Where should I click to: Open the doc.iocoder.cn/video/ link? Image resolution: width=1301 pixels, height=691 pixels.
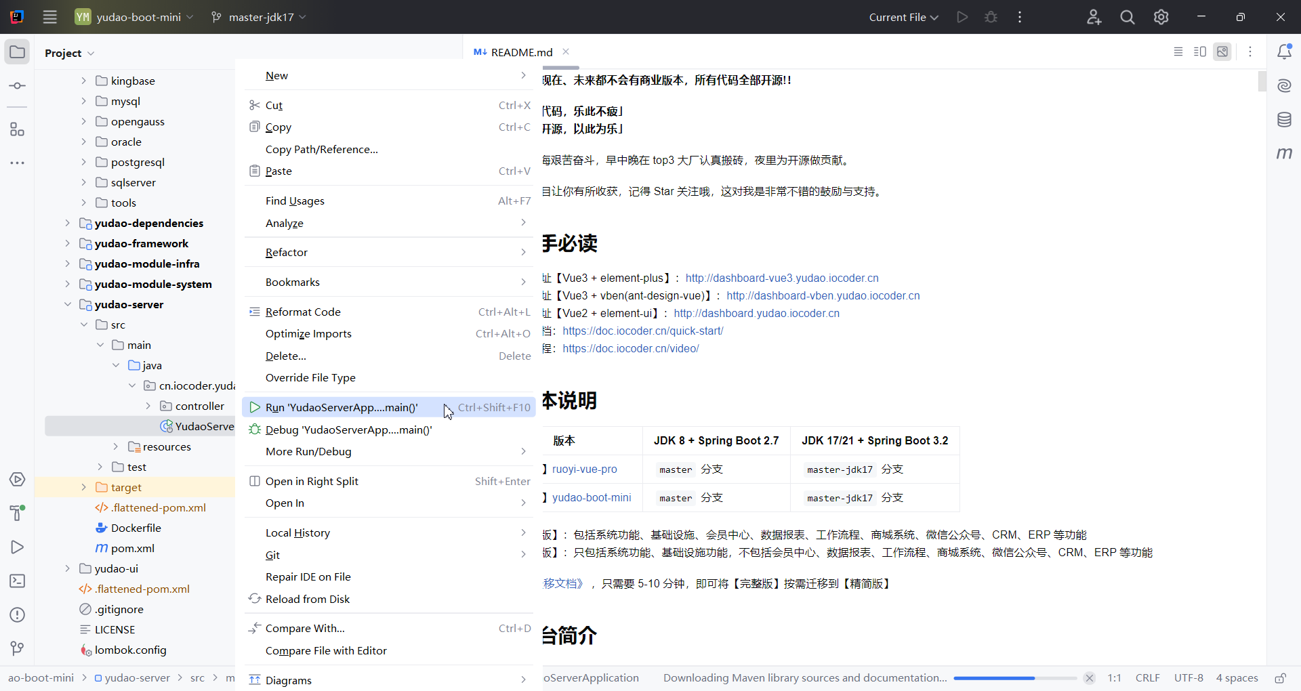point(631,348)
